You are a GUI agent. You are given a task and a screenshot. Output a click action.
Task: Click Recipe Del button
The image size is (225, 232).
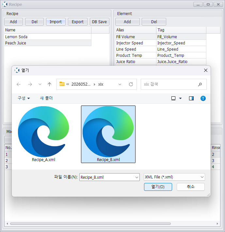coord(34,22)
